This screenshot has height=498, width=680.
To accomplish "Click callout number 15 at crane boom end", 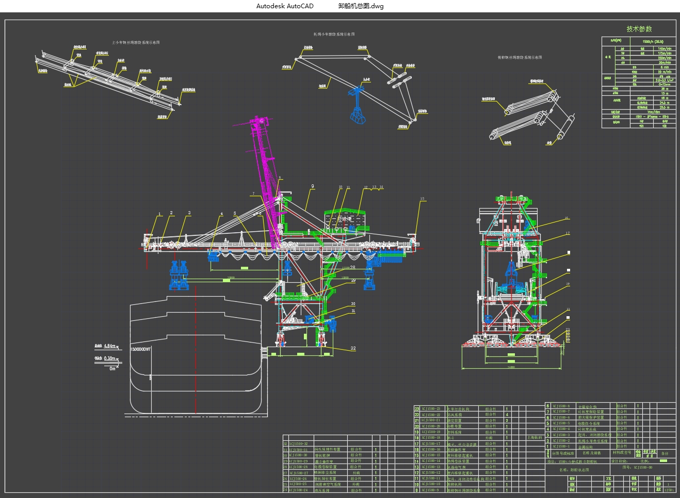I will (422, 199).
